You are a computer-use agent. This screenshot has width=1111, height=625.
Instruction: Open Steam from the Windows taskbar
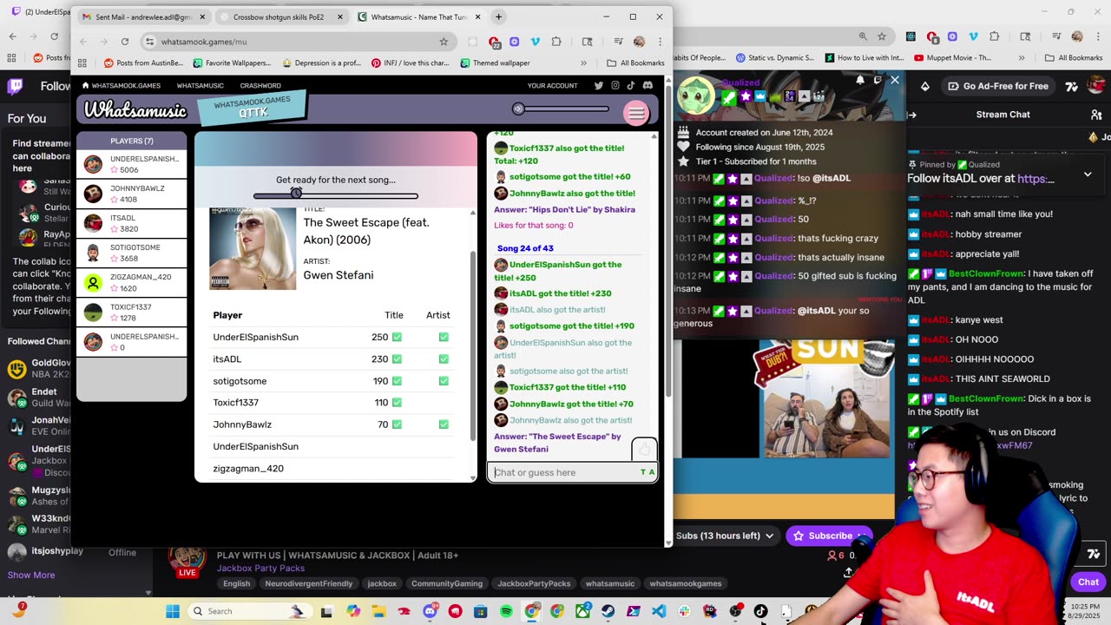608,611
